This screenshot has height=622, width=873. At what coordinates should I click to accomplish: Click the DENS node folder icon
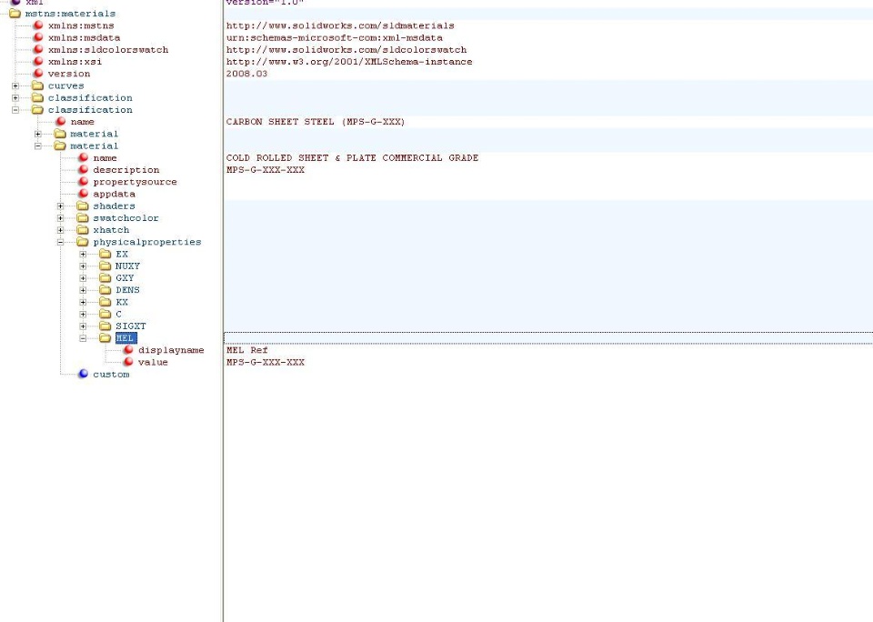coord(105,290)
